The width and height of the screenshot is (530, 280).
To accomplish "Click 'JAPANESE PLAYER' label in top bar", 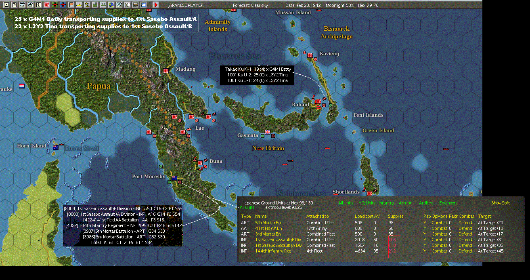I will [x=186, y=5].
